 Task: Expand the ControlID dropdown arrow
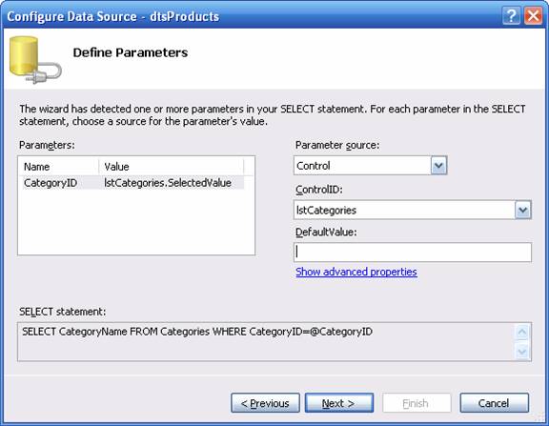click(522, 210)
